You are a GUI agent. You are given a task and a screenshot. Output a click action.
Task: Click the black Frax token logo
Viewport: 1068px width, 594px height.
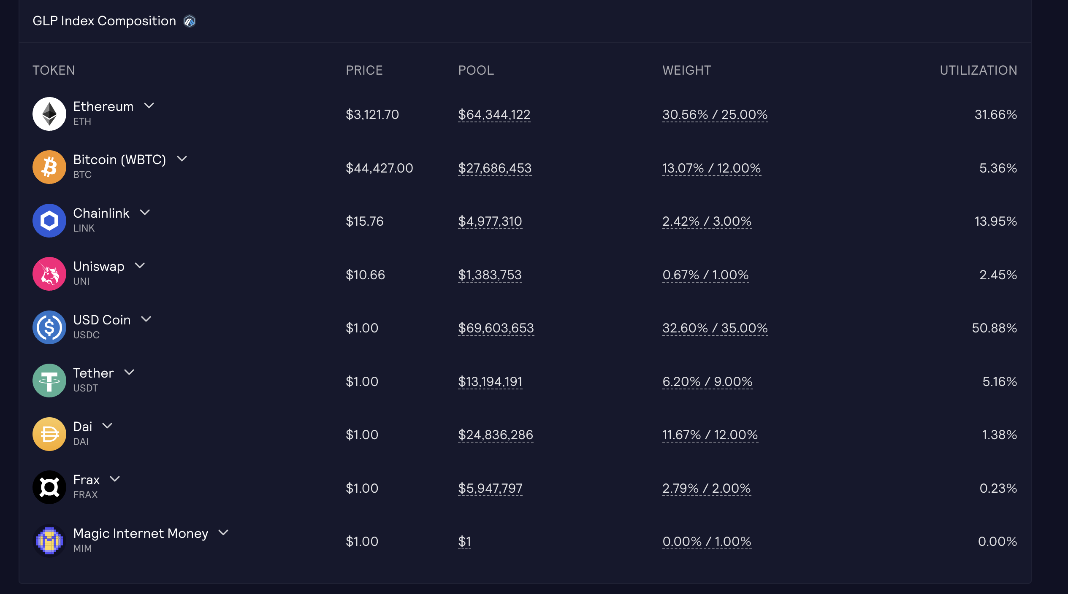click(x=49, y=487)
